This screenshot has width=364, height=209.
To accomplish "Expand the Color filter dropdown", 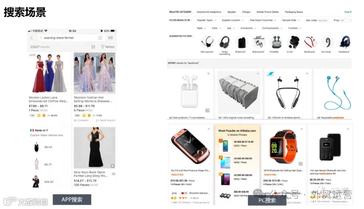I will (216, 28).
